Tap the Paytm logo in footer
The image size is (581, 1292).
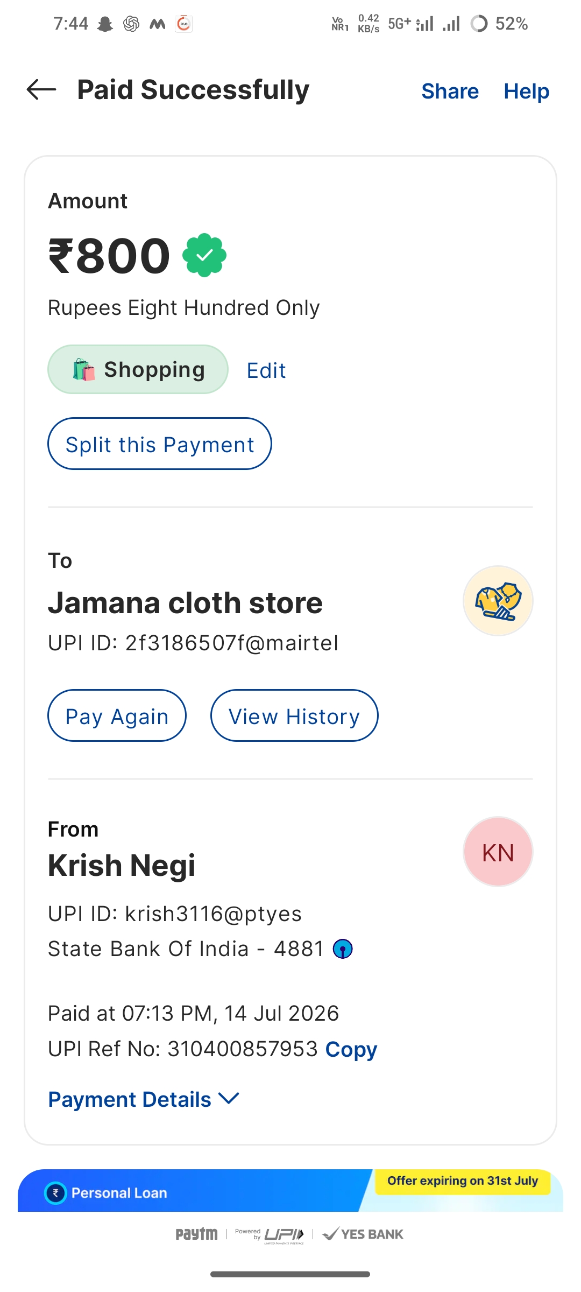197,1234
